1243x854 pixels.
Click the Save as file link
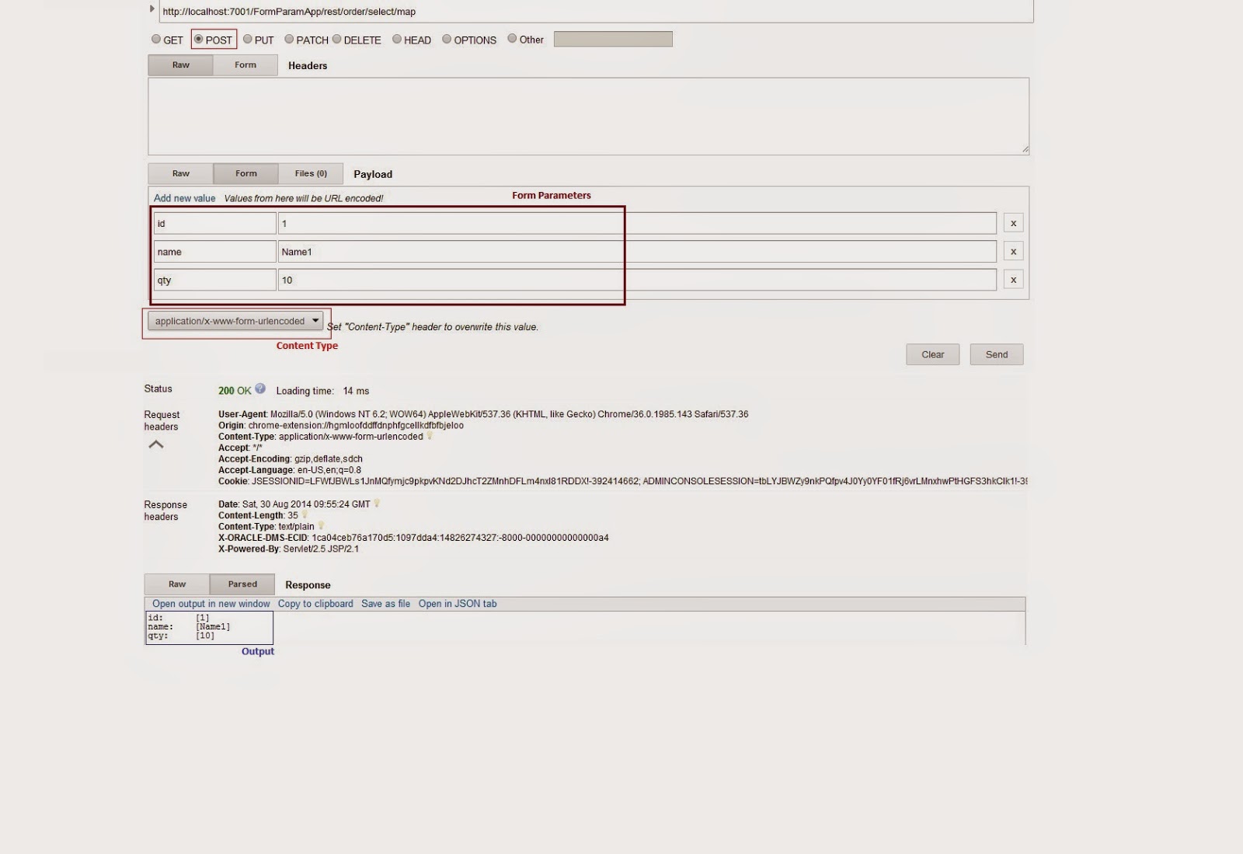click(x=385, y=604)
